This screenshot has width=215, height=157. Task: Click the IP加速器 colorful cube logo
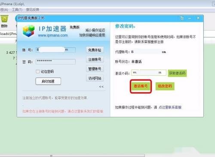(29, 31)
